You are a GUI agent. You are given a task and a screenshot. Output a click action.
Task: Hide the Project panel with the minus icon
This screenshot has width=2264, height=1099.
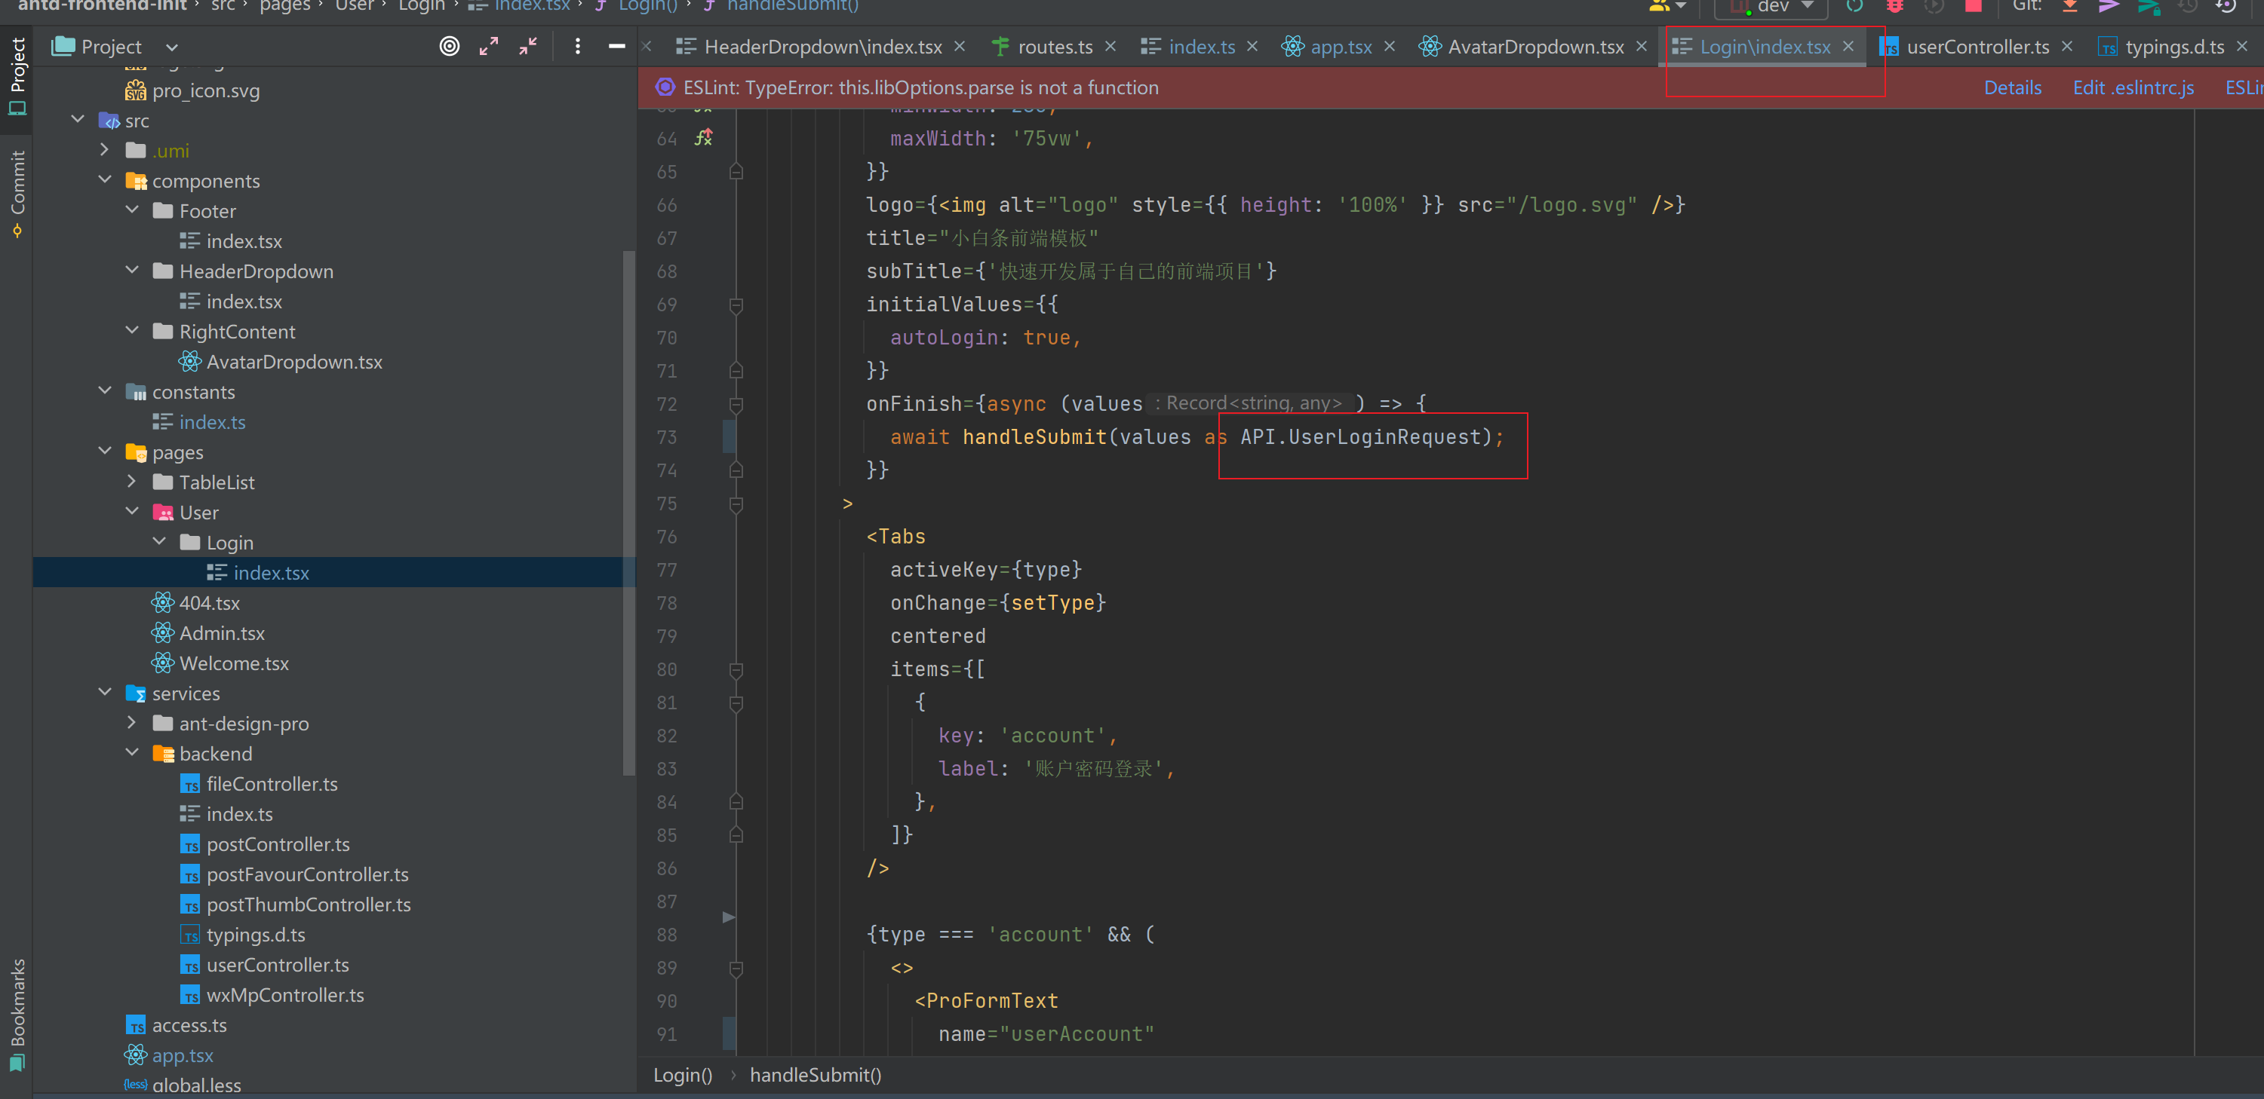[617, 47]
